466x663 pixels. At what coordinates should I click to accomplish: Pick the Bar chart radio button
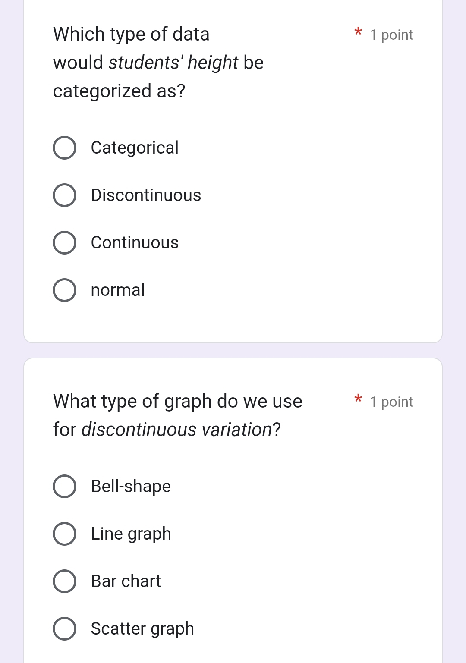[65, 581]
